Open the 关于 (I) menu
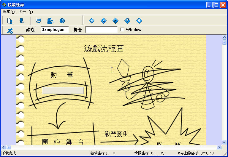 click(x=26, y=12)
